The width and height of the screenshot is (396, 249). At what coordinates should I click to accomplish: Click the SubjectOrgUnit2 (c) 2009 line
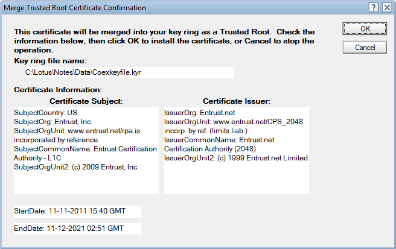(x=76, y=167)
